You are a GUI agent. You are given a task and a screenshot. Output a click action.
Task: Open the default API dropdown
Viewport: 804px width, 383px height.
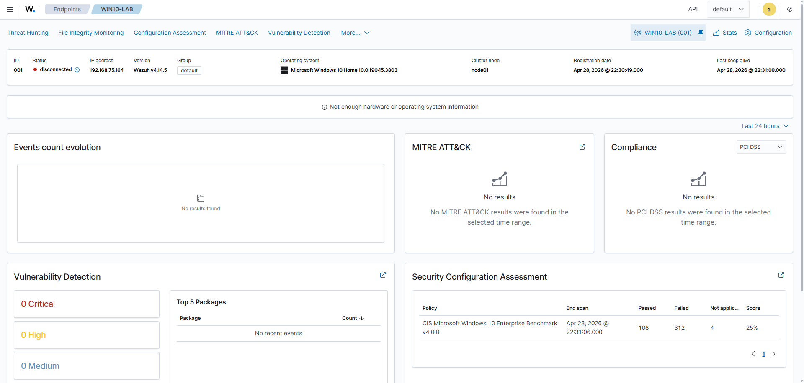(x=728, y=9)
